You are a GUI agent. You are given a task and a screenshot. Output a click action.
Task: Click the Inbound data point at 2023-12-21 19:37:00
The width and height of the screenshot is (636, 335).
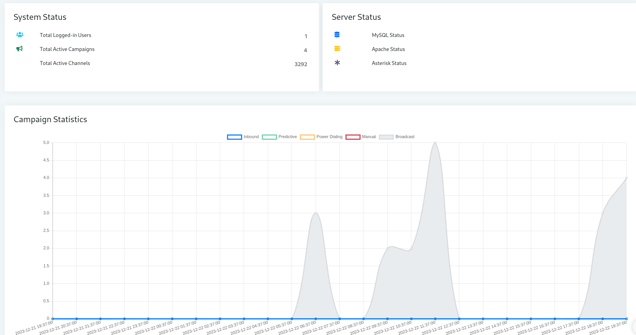click(53, 319)
